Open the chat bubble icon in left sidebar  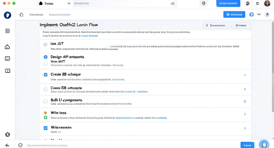point(8,31)
